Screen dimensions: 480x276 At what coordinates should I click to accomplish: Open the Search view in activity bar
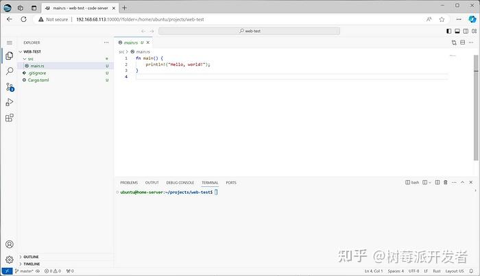pos(10,71)
